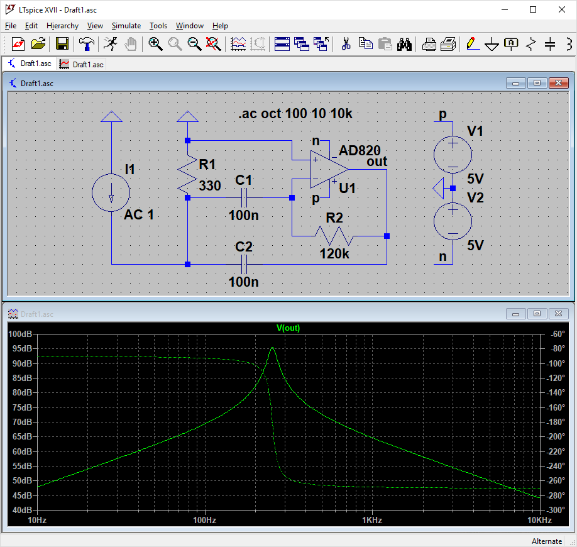
Task: Open the Tools menu
Action: (158, 26)
